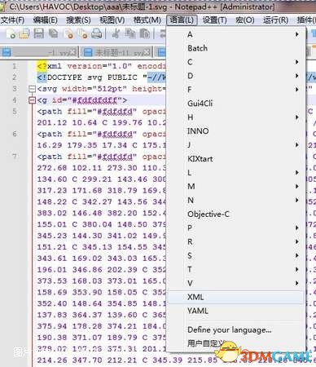Click the New file toolbar icon
Image resolution: width=316 pixels, height=367 pixels.
point(11,33)
